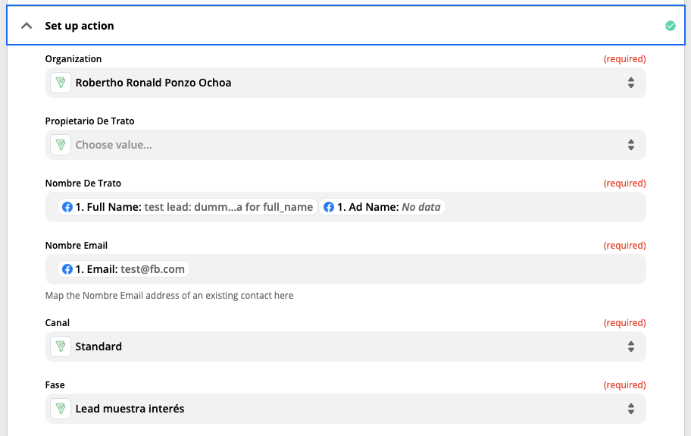
Task: Select the Full Name data pill
Action: click(187, 207)
